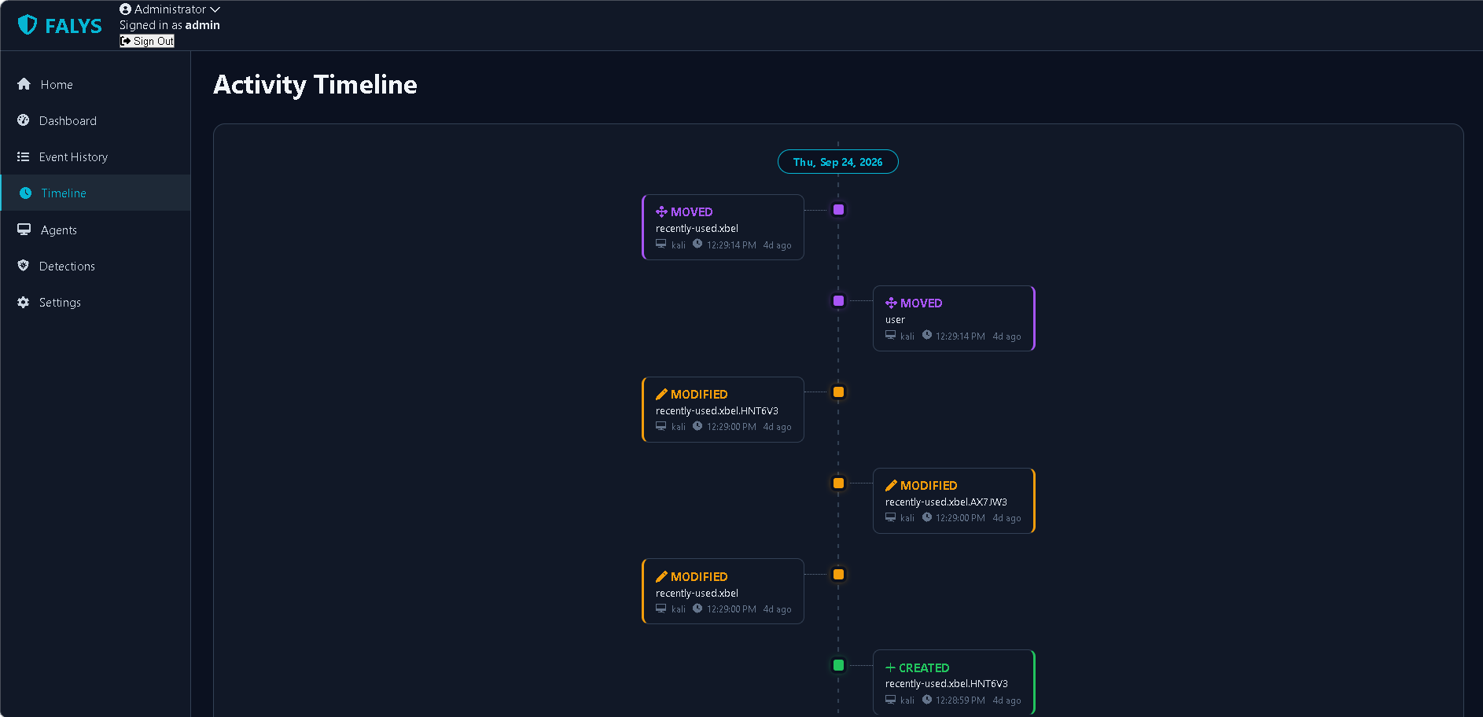Click the Settings gear icon
The width and height of the screenshot is (1483, 717).
pyautogui.click(x=24, y=302)
